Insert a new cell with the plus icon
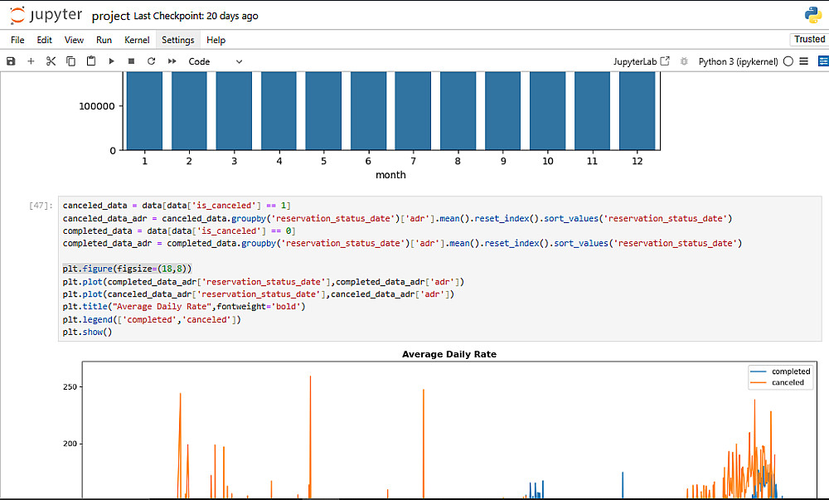The image size is (829, 500). point(31,61)
